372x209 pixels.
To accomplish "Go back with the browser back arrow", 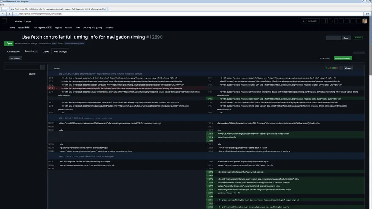I will [3, 14].
